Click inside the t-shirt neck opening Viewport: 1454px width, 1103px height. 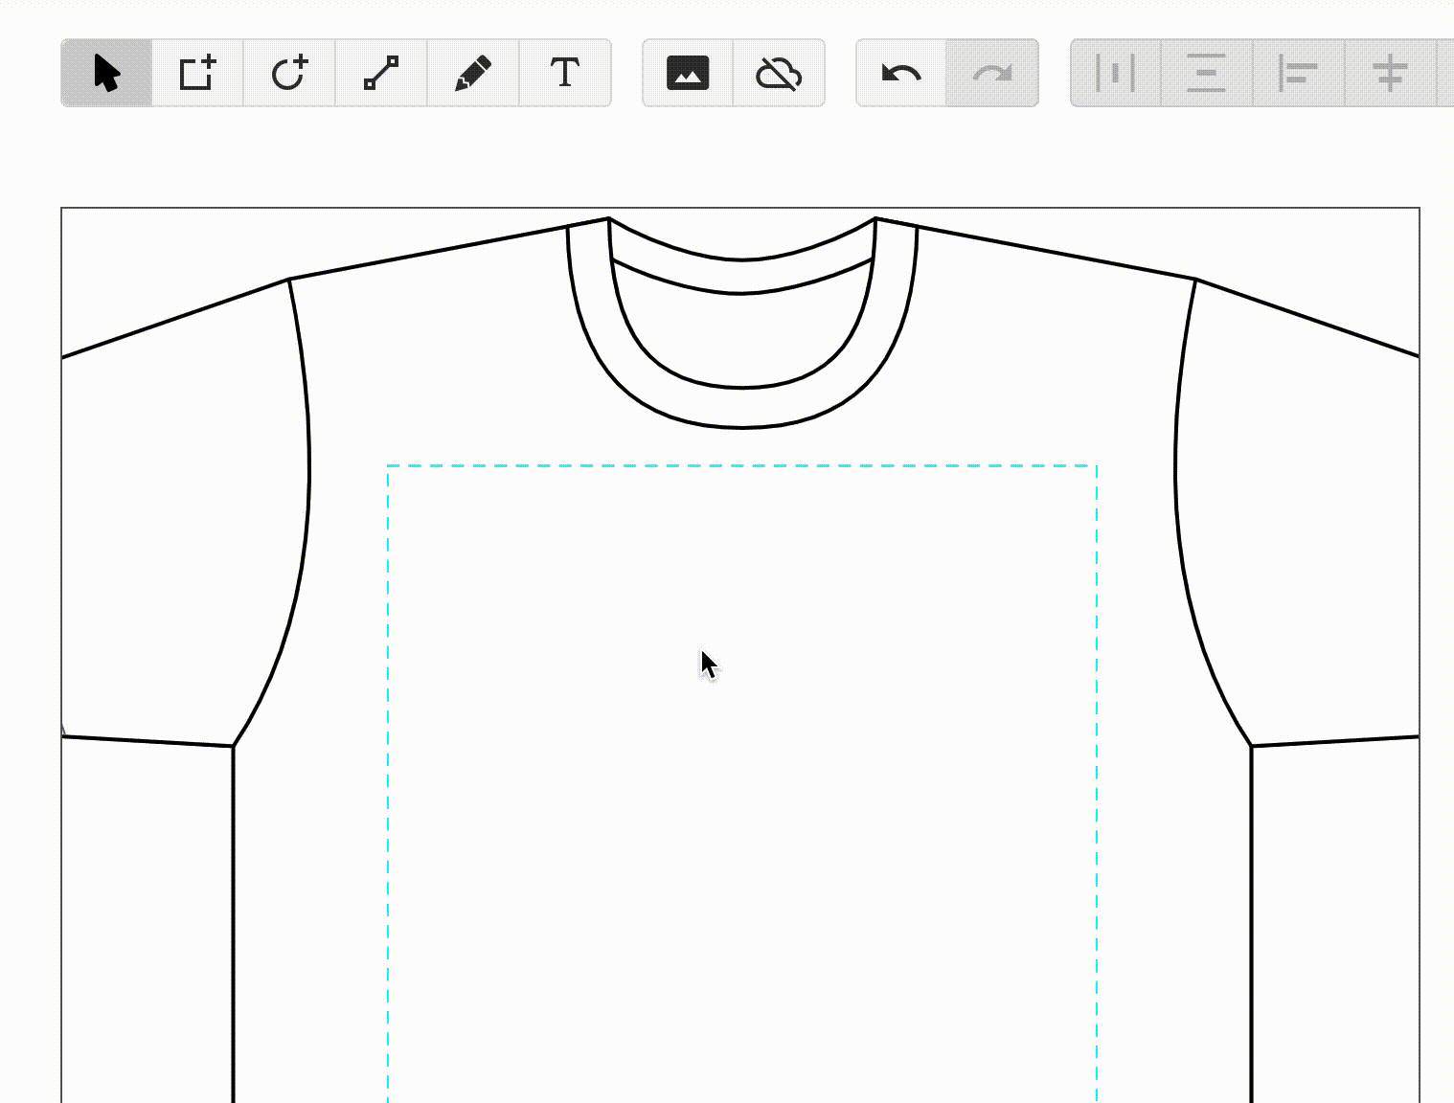(x=742, y=335)
